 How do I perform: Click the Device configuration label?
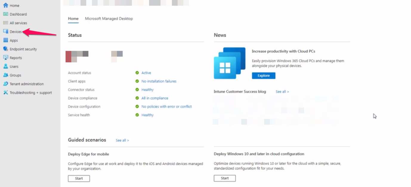[x=84, y=106]
